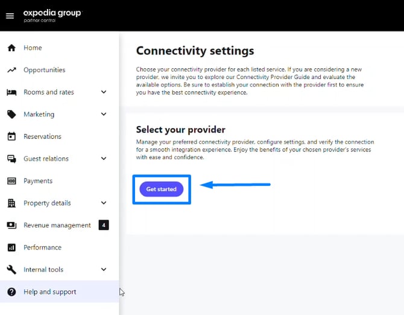
Task: Click the Home house icon
Action: pyautogui.click(x=11, y=48)
